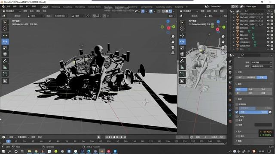The image size is (275, 154).
Task: Adjust the blue shadow value slider
Action: [x=254, y=112]
